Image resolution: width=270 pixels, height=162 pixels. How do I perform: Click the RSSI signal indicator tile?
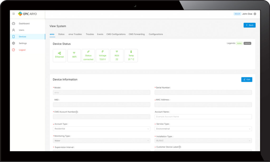point(117,55)
